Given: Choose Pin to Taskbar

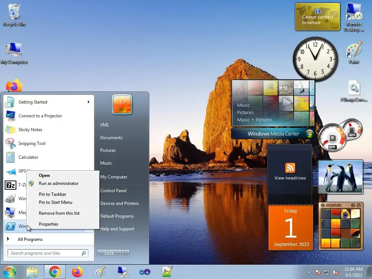Looking at the screenshot, I should (x=63, y=194).
